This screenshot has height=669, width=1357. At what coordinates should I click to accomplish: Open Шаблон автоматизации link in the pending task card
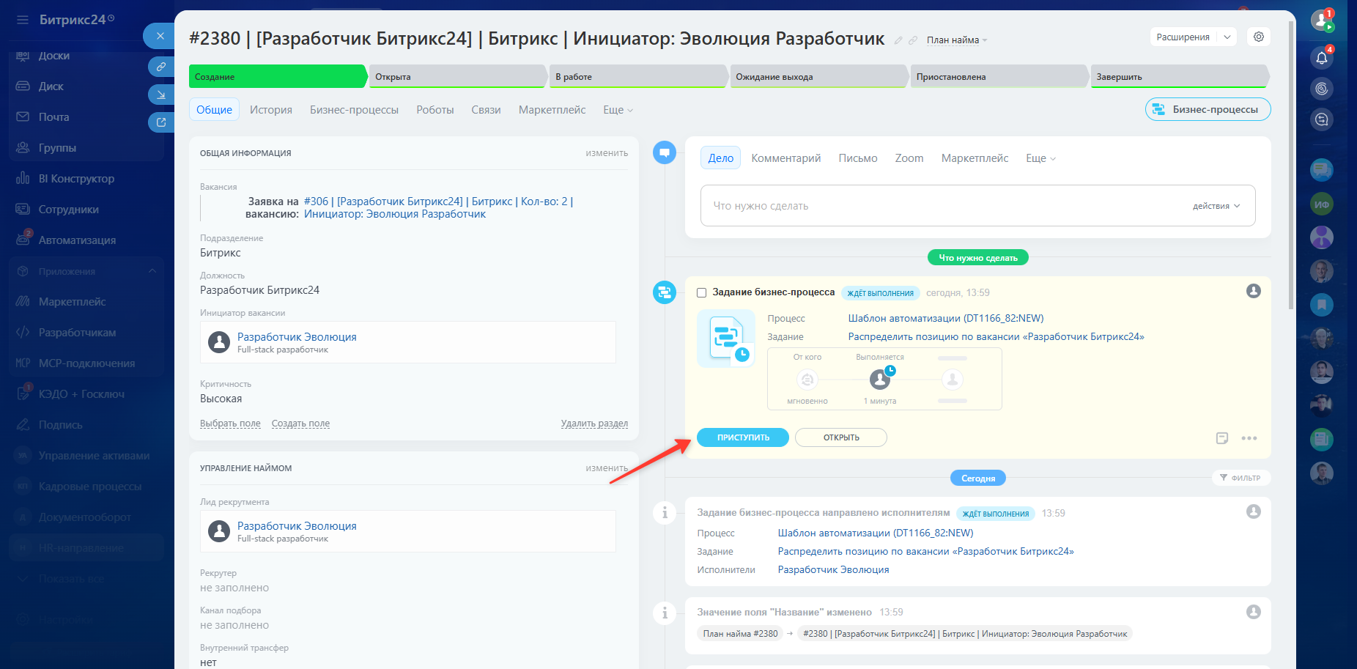coord(946,318)
